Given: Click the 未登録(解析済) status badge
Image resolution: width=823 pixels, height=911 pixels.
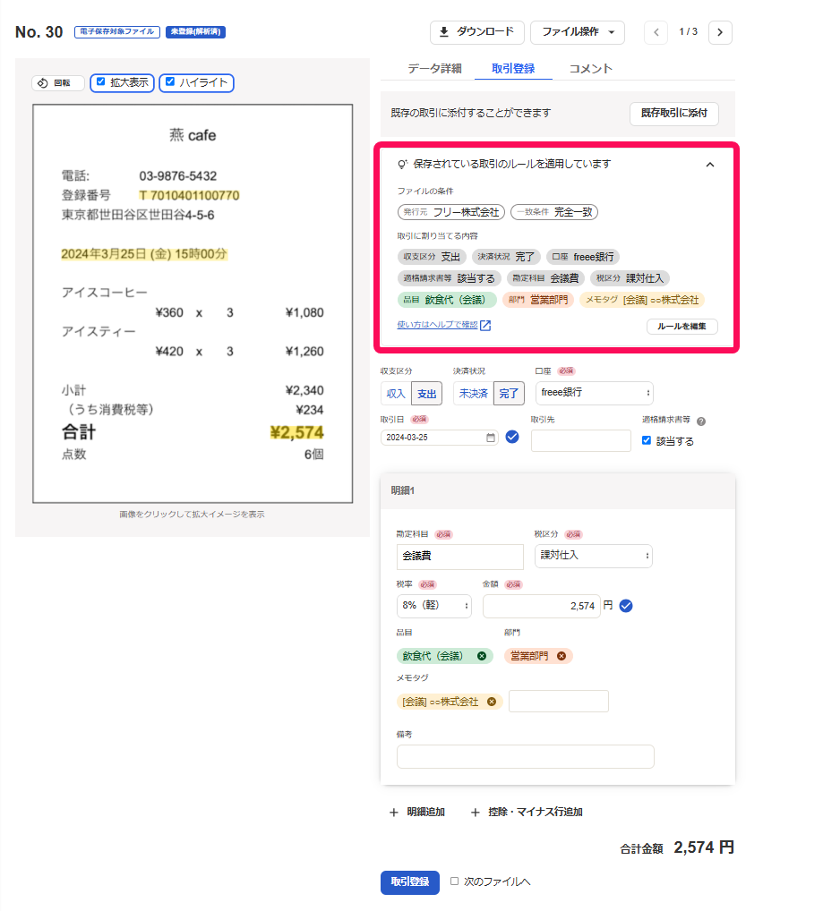Looking at the screenshot, I should pyautogui.click(x=195, y=32).
